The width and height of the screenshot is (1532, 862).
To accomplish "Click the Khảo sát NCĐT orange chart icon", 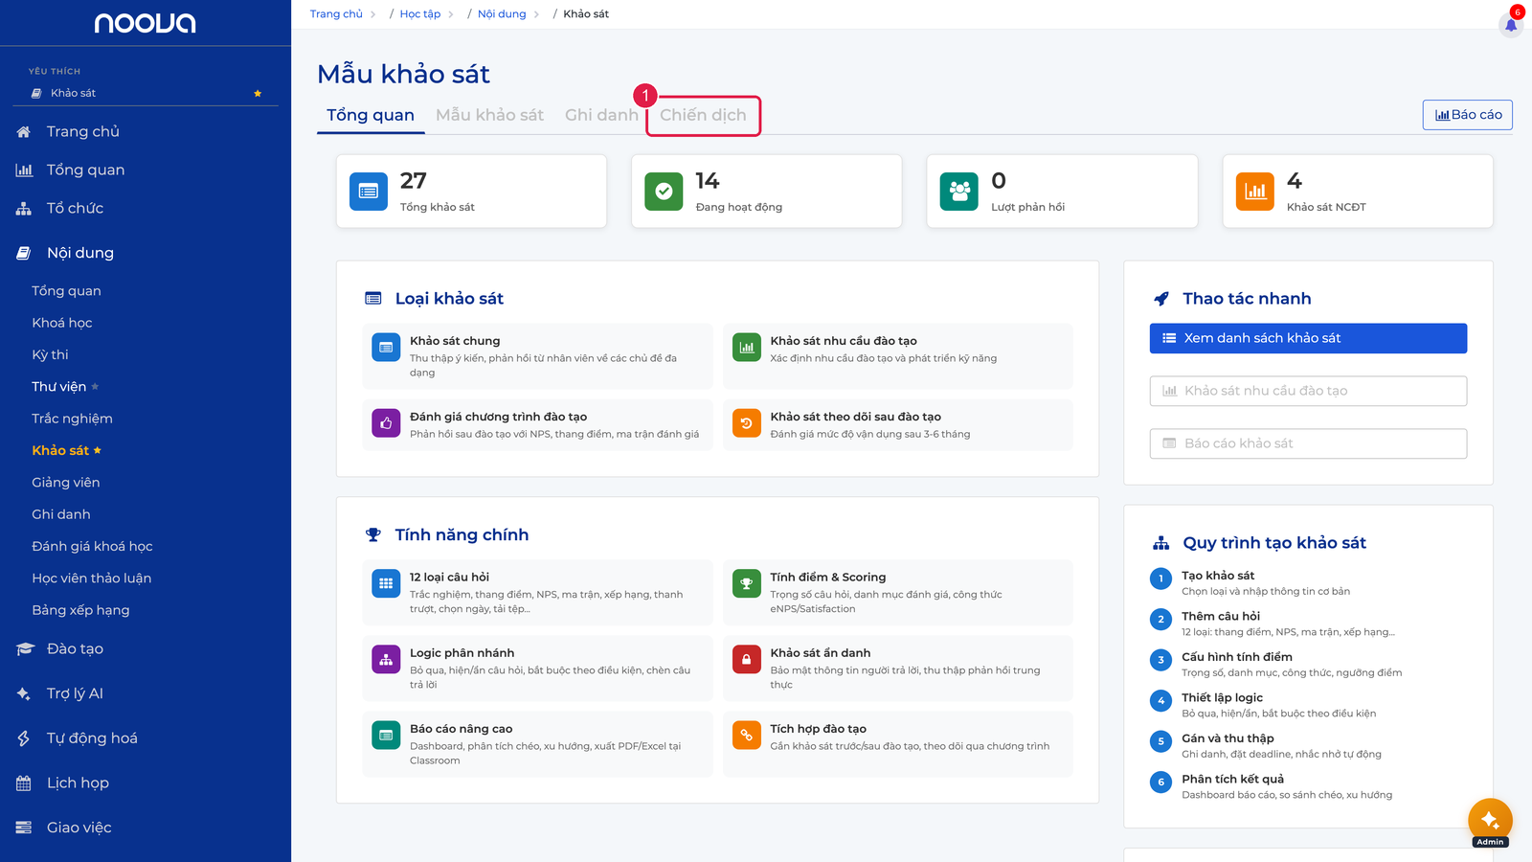I will click(x=1254, y=192).
